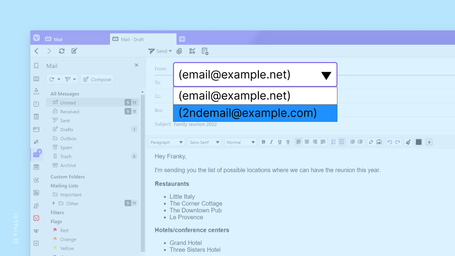
Task: Open the Window panel icon
Action: pos(36,129)
